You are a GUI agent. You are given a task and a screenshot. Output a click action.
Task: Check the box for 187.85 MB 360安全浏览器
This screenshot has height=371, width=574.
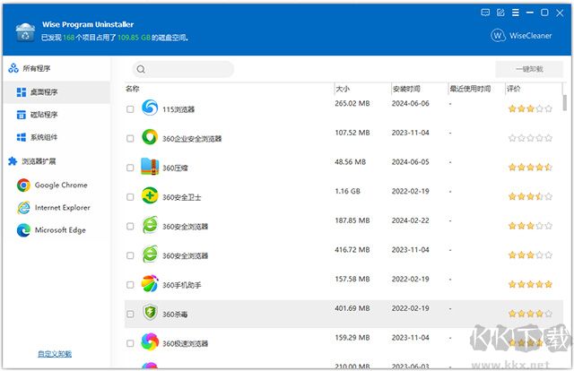pyautogui.click(x=130, y=226)
